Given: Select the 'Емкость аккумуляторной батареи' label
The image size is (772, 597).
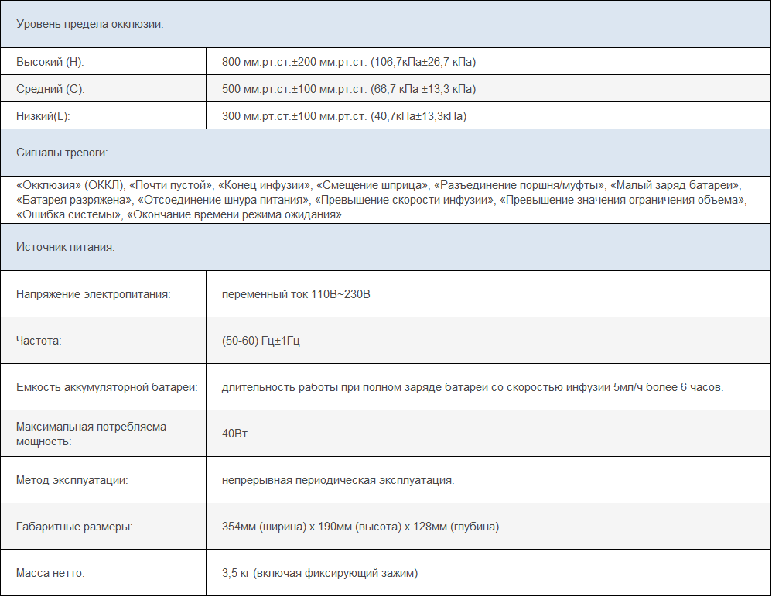Looking at the screenshot, I should (107, 386).
